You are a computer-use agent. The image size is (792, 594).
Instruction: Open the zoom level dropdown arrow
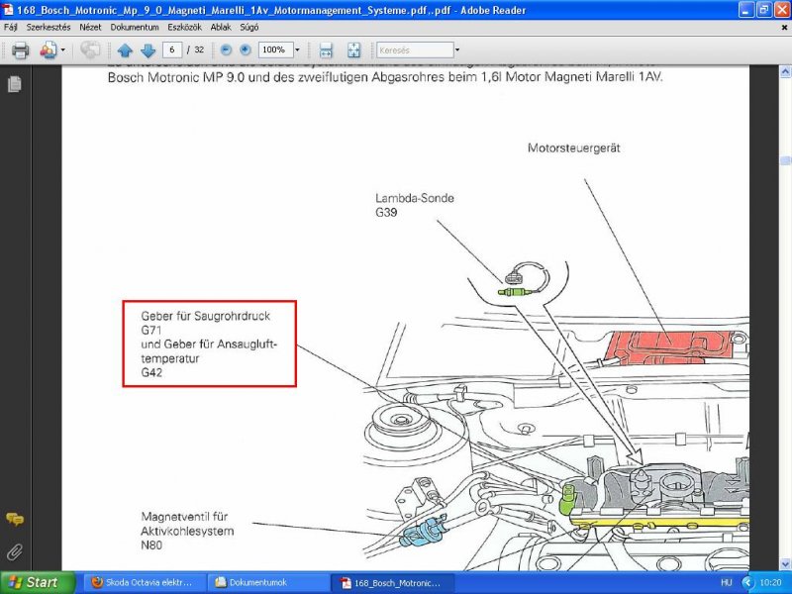tap(297, 49)
